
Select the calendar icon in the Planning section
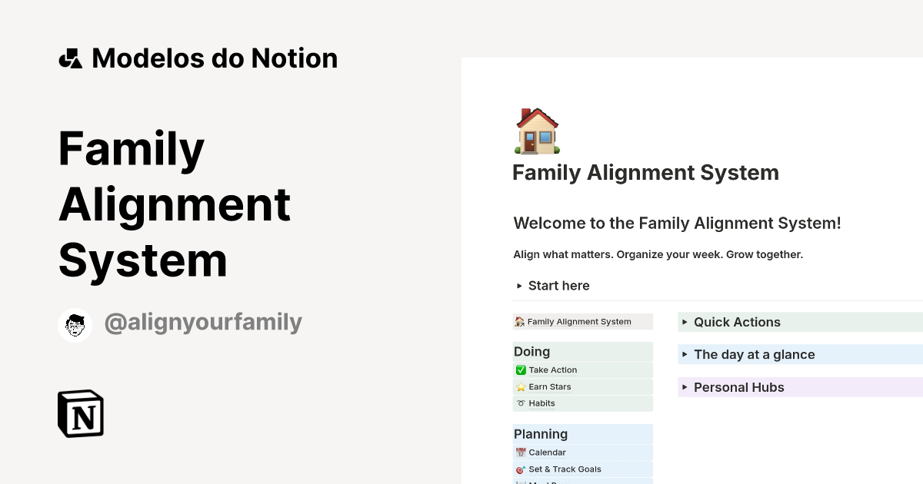(x=521, y=452)
